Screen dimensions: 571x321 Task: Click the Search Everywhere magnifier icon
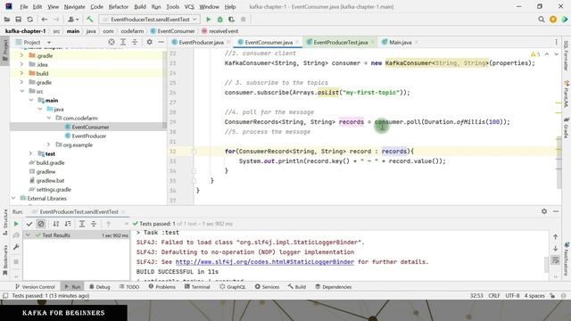click(542, 20)
